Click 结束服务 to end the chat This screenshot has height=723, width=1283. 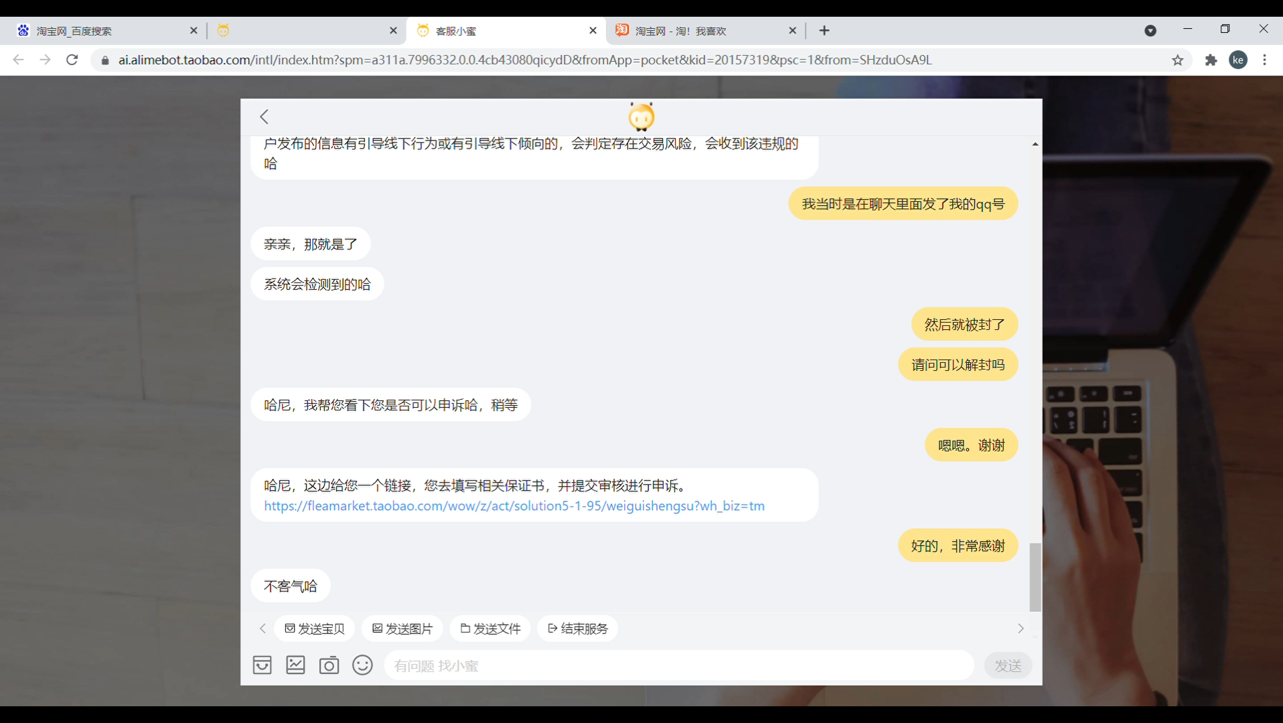click(578, 629)
